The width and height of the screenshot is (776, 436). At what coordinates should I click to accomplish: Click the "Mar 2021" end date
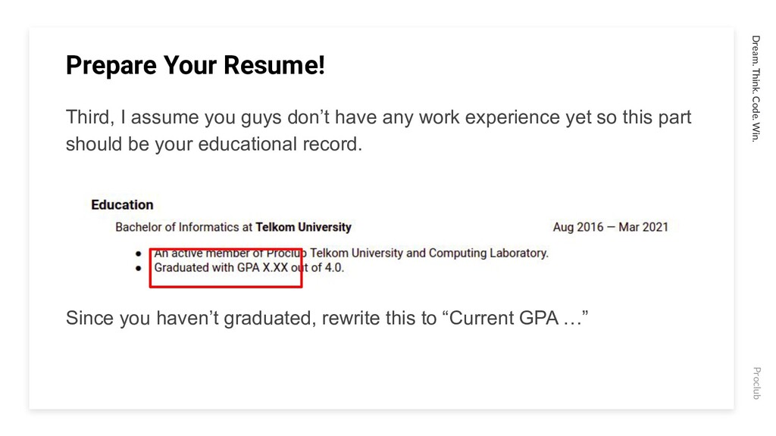(643, 227)
